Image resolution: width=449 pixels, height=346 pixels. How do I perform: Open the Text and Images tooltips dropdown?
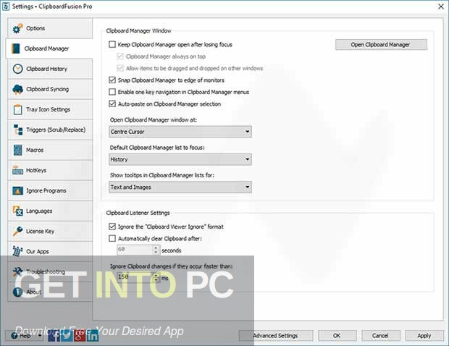180,187
